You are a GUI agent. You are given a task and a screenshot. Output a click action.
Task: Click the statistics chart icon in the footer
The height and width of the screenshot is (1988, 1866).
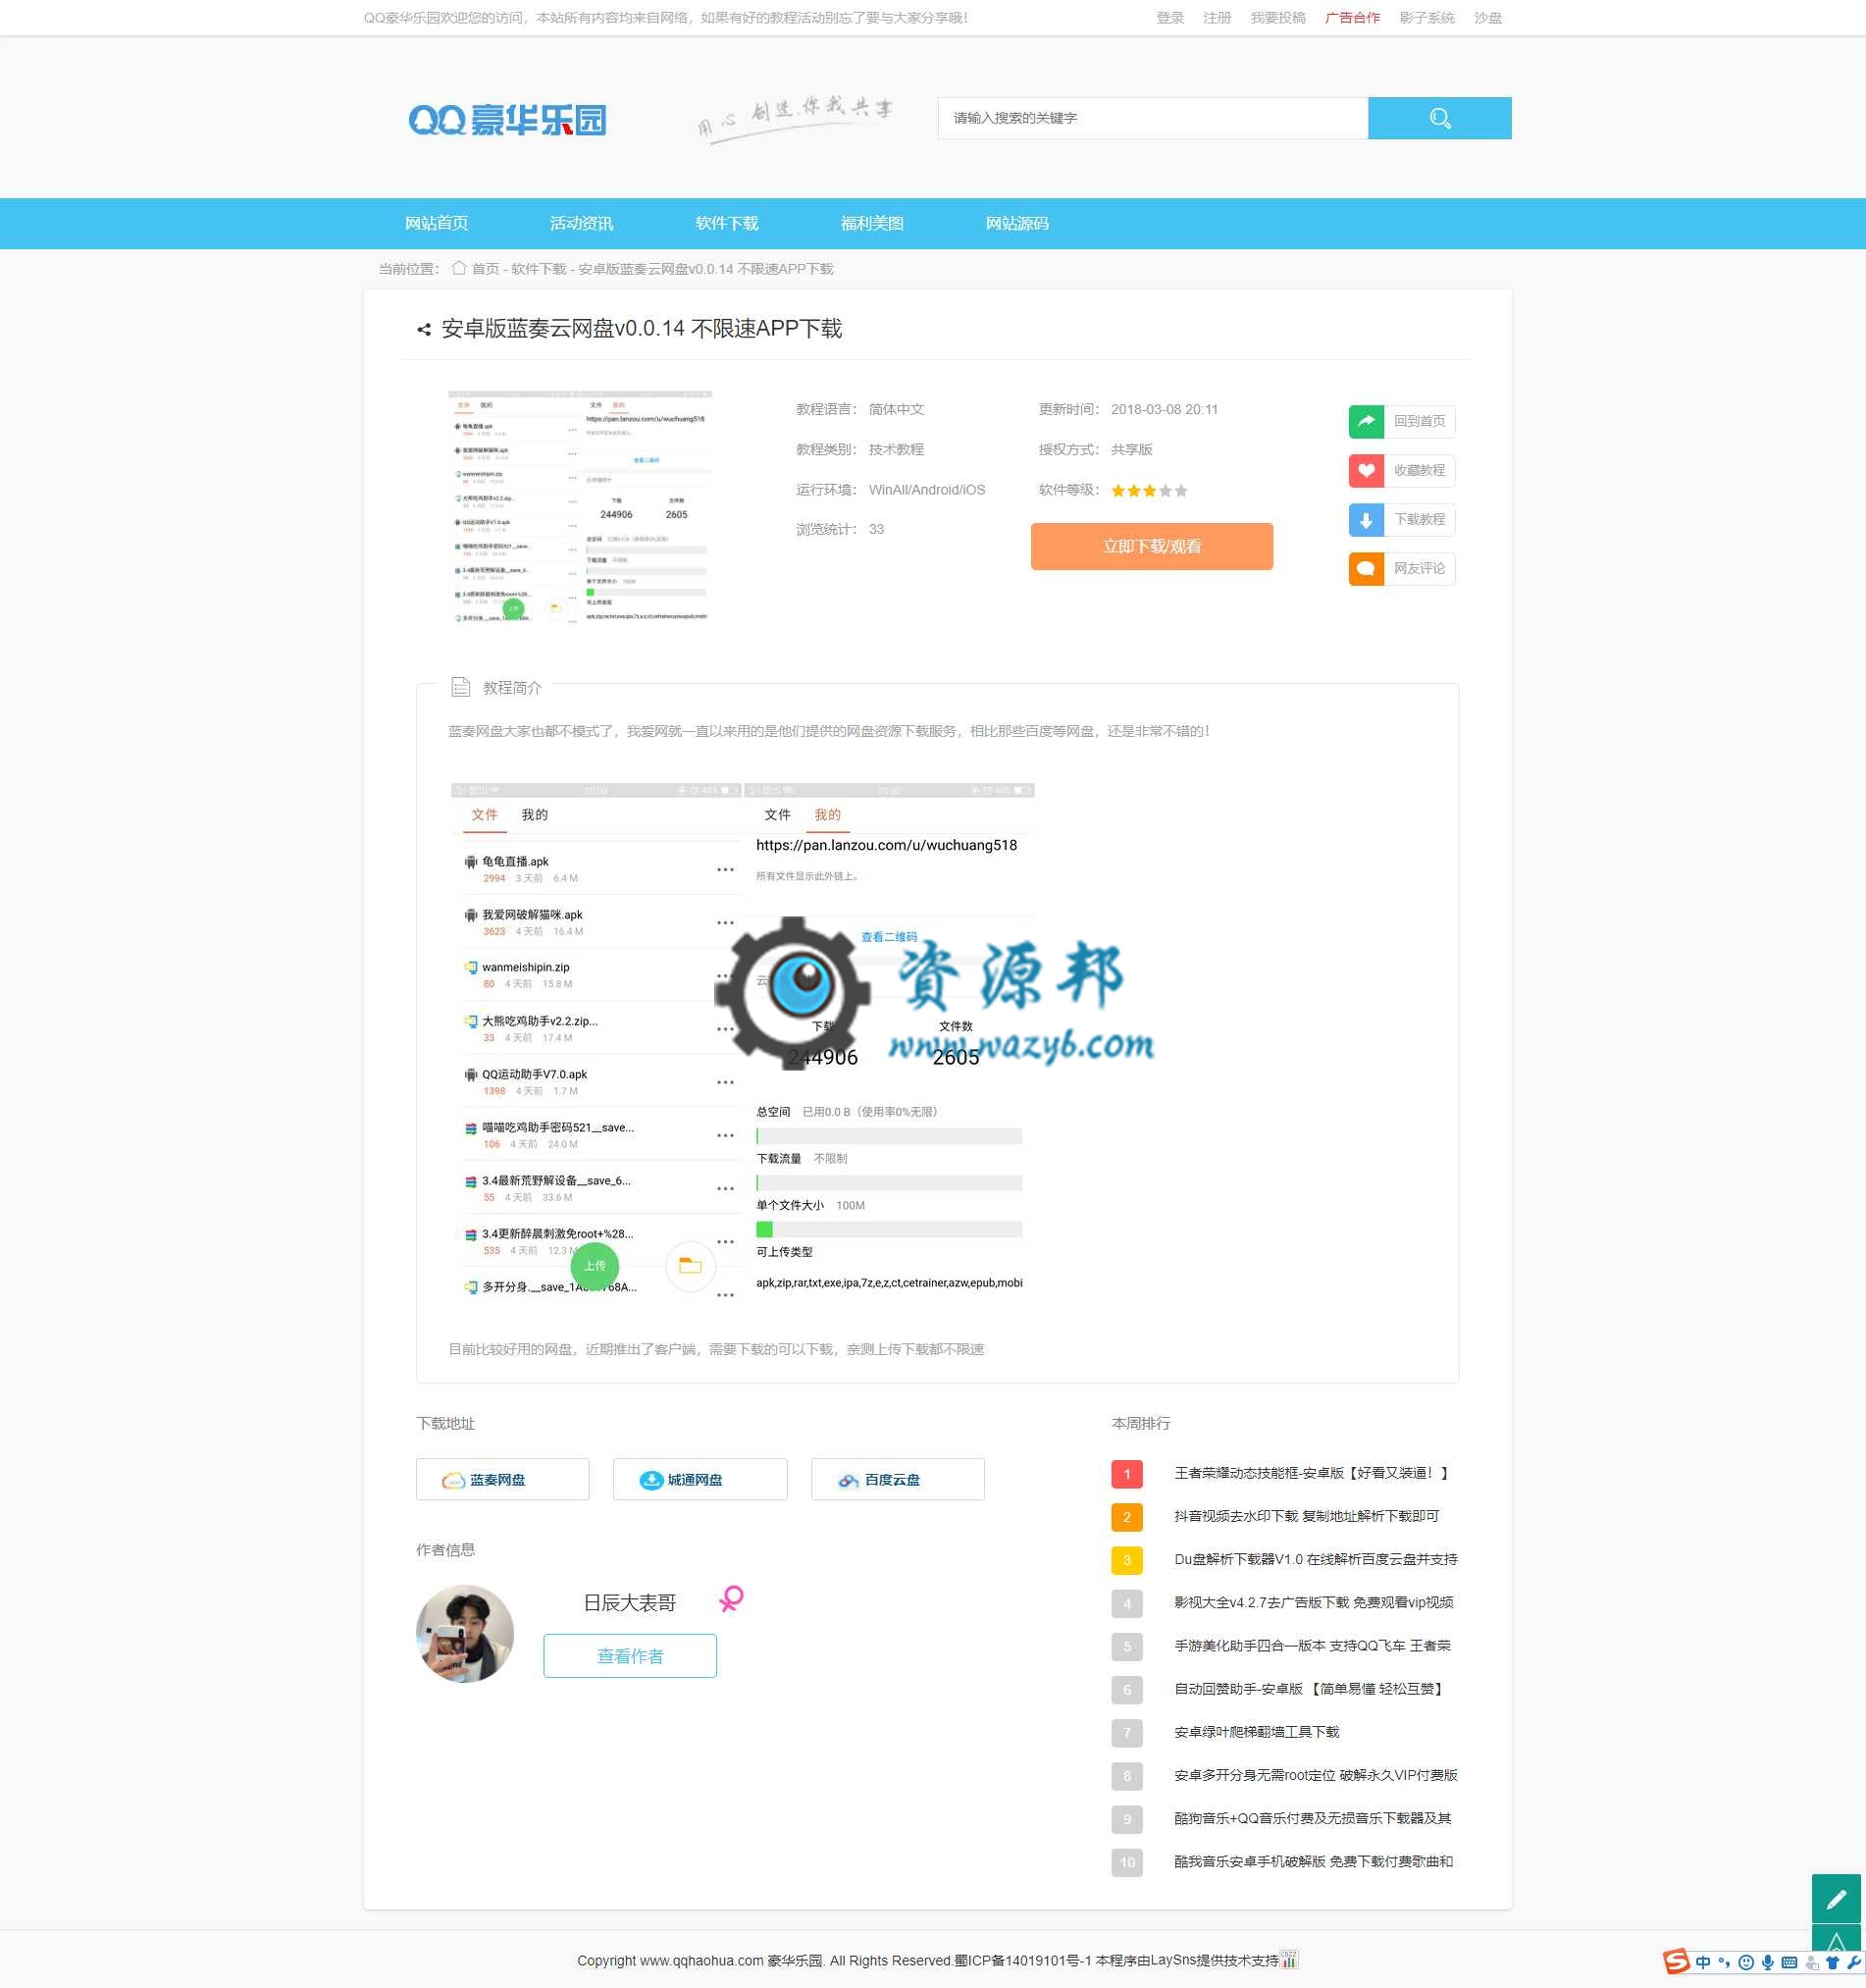coord(1289,1959)
